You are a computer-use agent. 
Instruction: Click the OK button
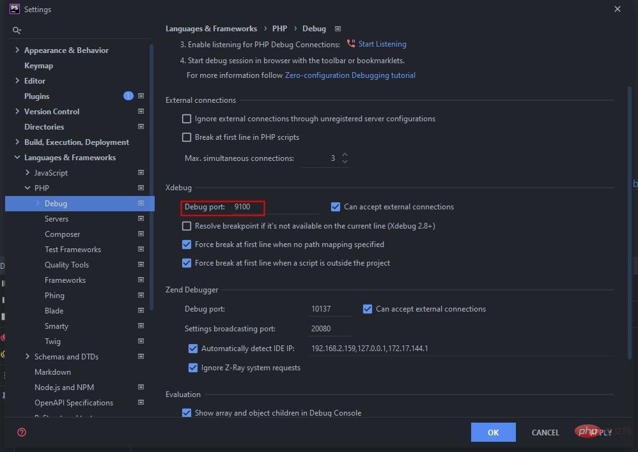coord(493,432)
